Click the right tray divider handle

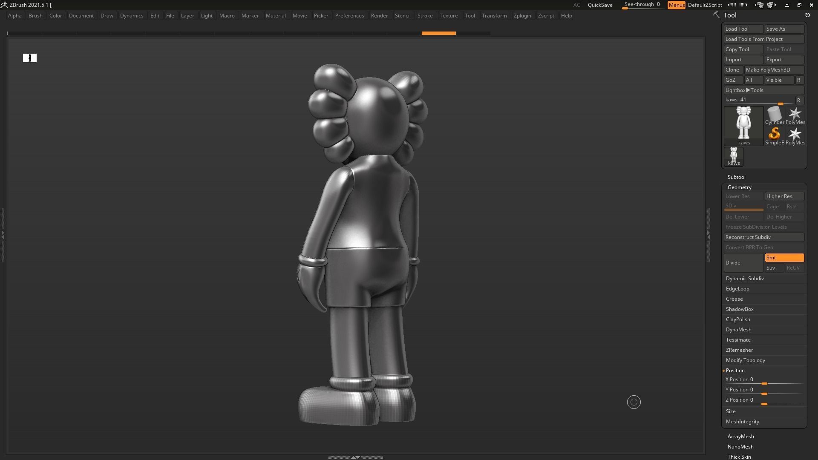[x=709, y=235]
